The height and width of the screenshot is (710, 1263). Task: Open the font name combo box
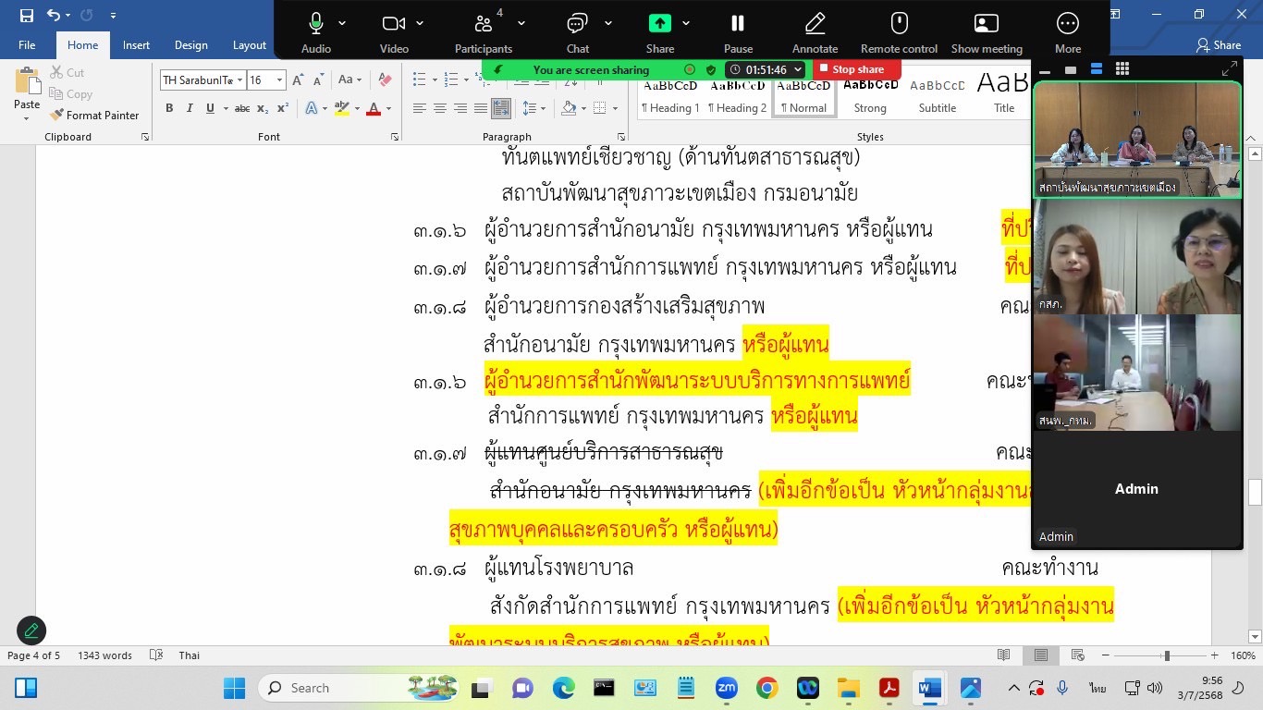202,80
